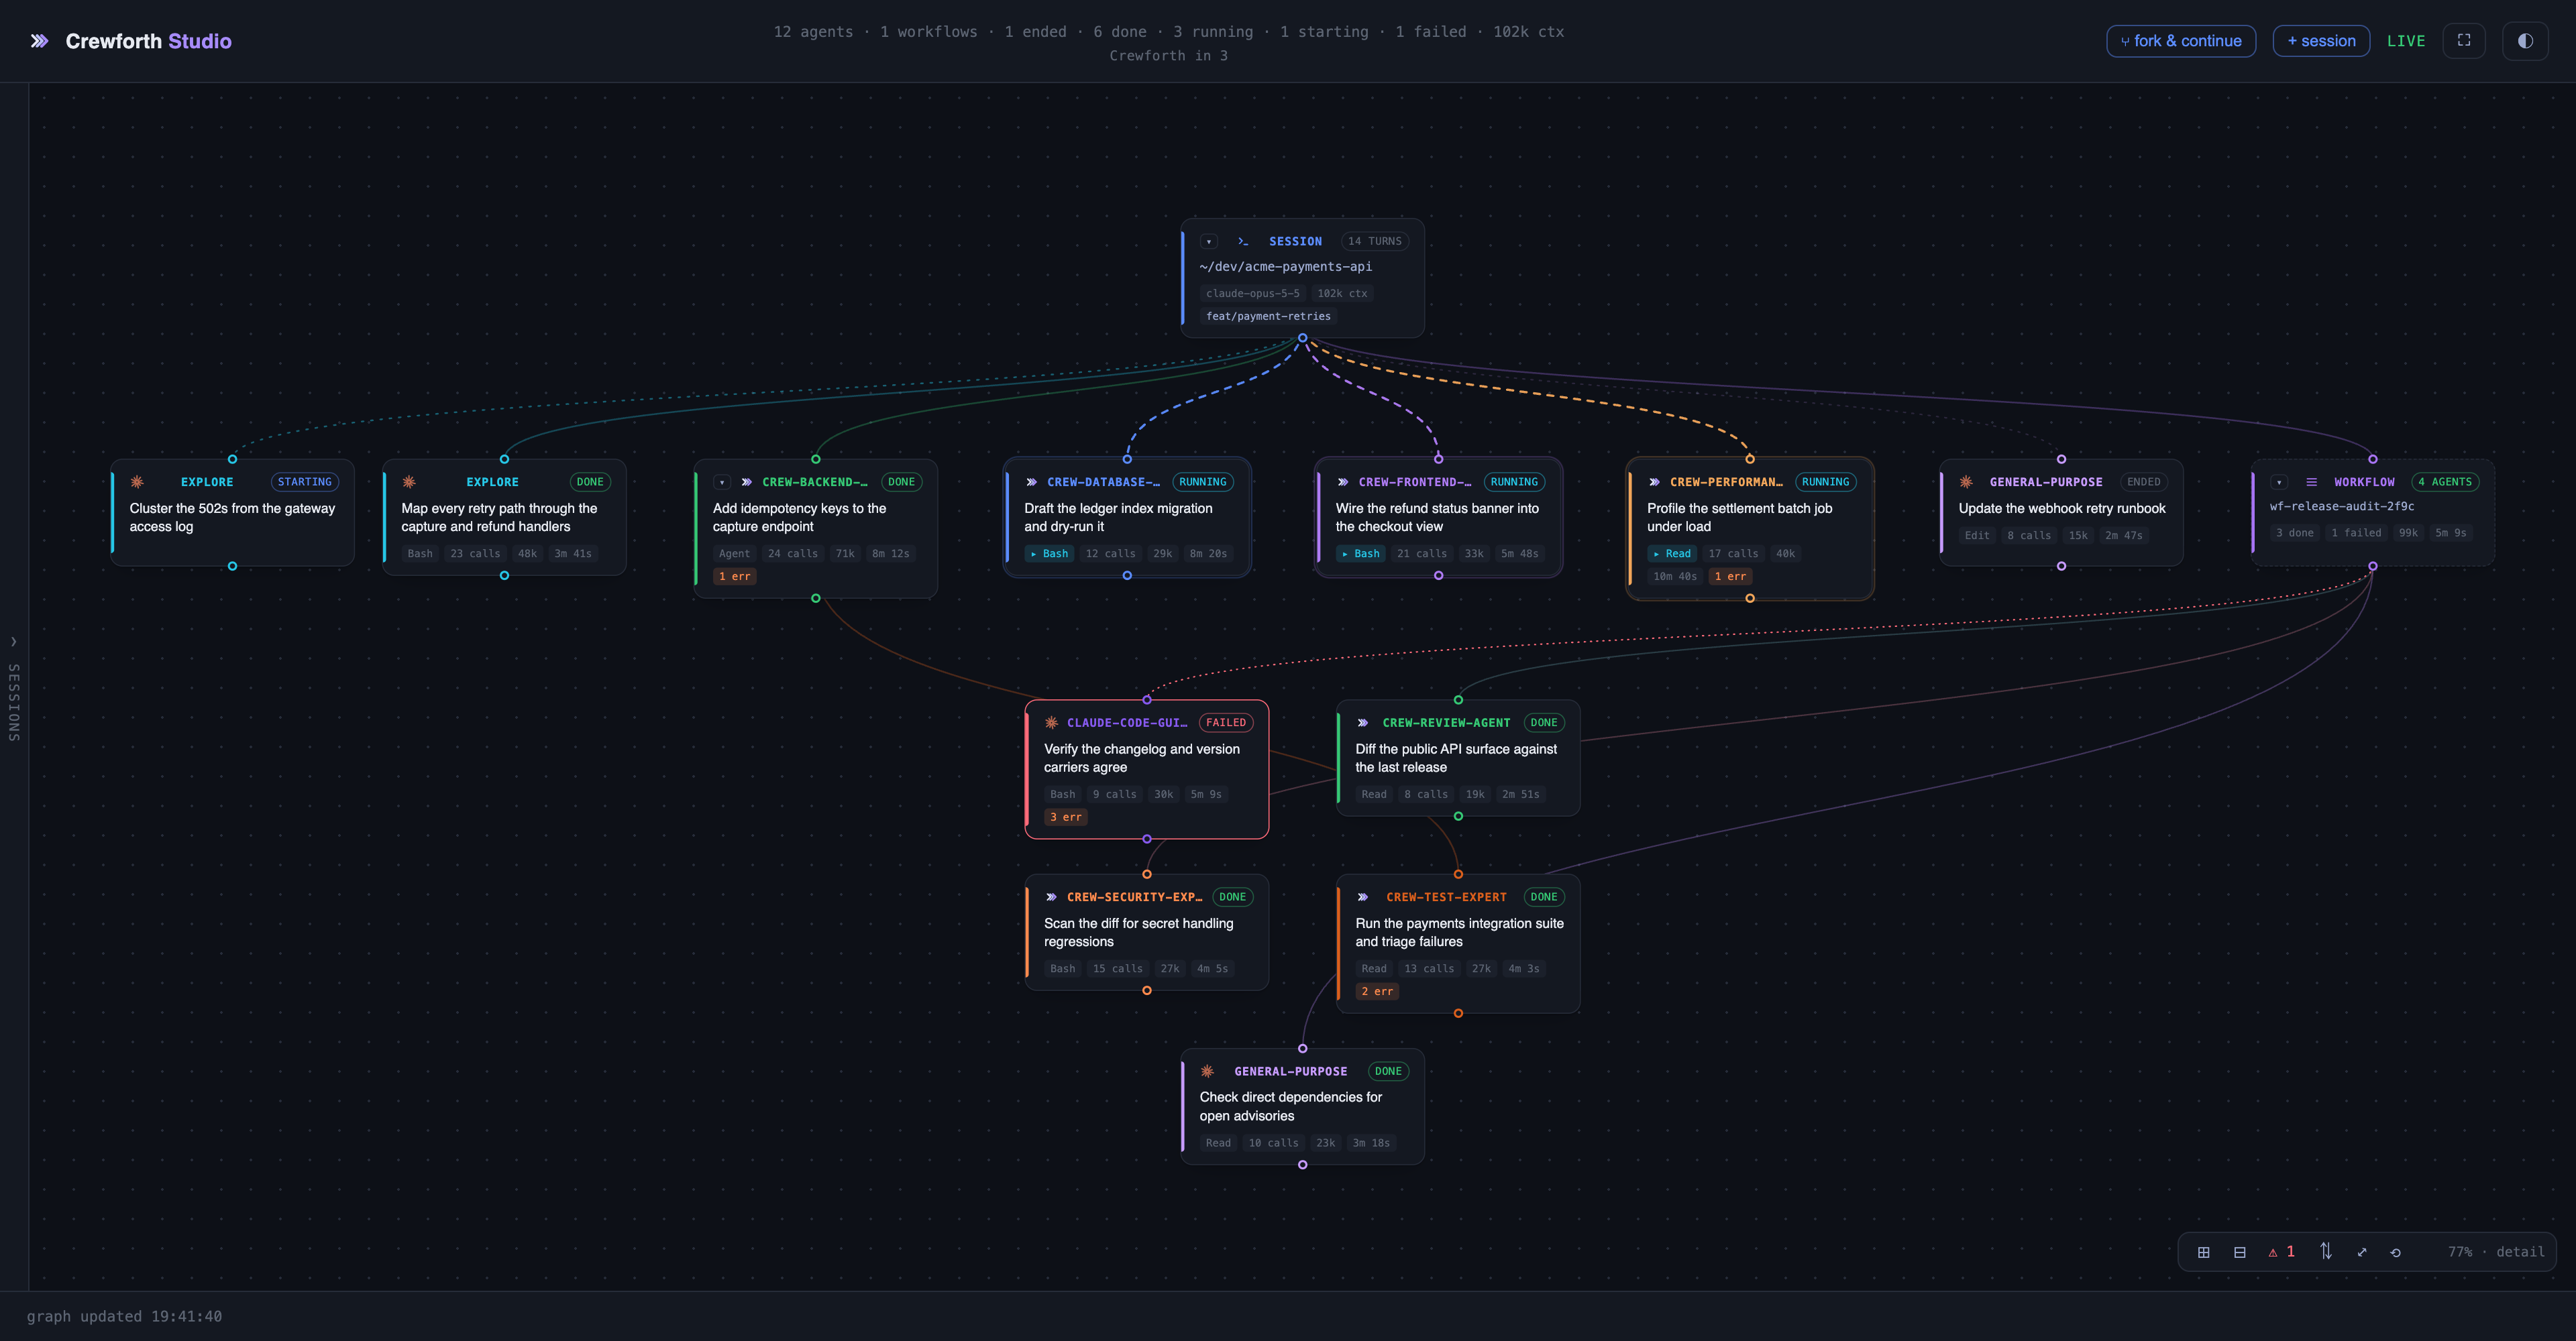Screen dimensions: 2576x1341
Task: Click the Crewforth in 3 subtitle
Action: [x=1168, y=56]
